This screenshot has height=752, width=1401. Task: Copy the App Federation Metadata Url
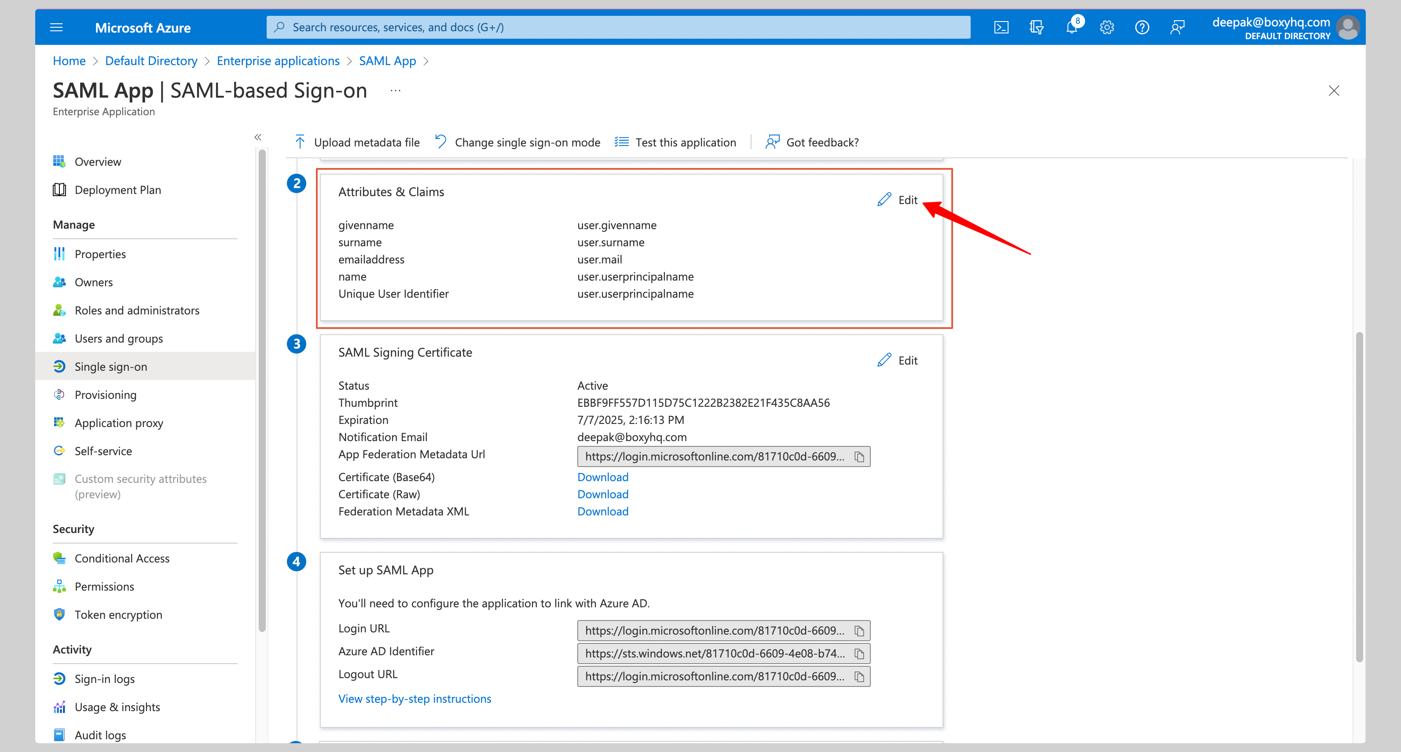859,457
